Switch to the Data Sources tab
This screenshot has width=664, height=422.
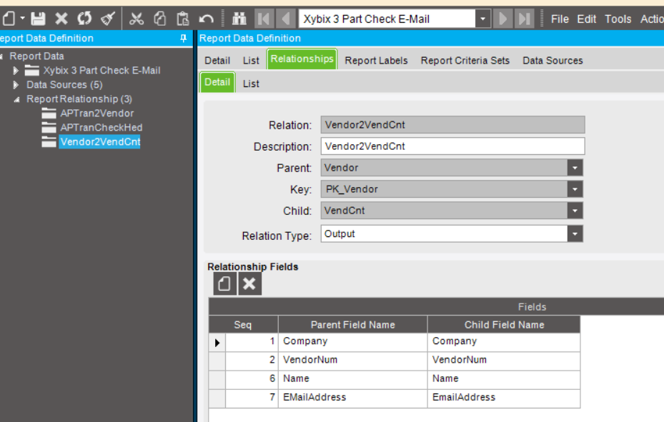[x=552, y=61]
